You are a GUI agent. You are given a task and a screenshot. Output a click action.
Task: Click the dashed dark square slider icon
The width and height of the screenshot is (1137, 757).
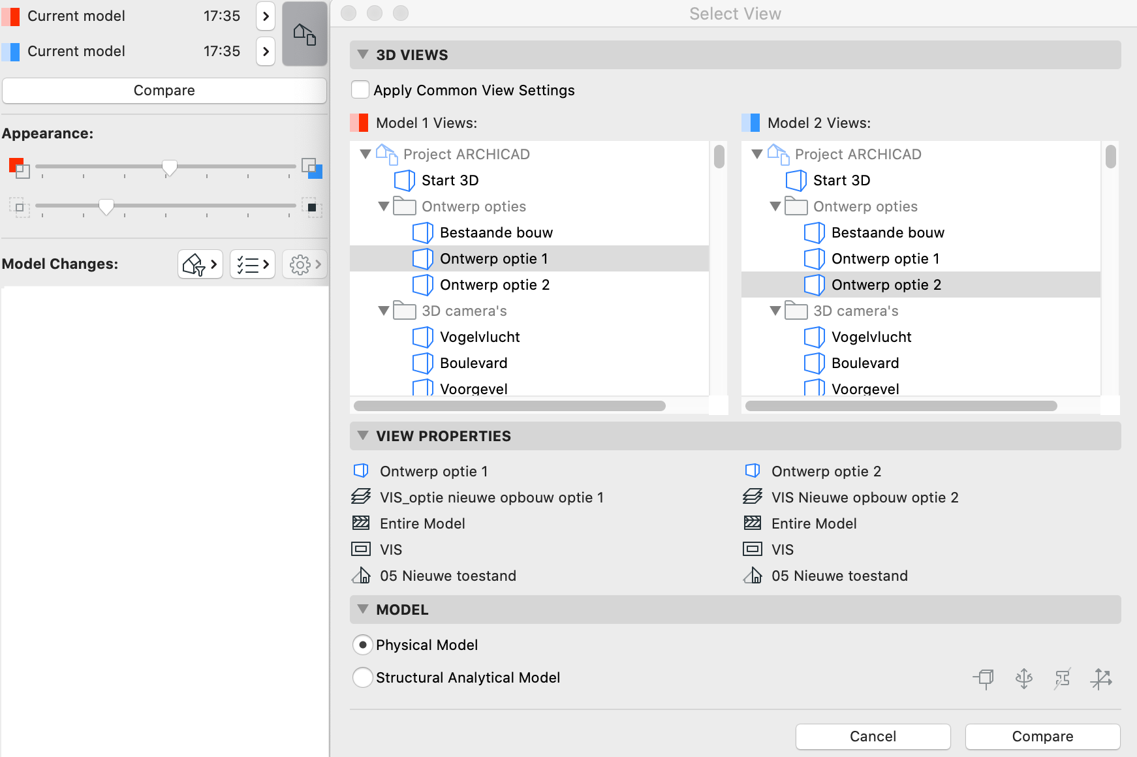pos(312,208)
